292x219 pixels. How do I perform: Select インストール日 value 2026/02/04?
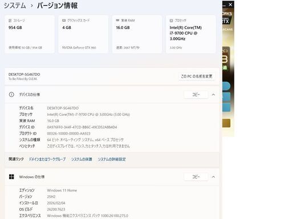point(56,203)
